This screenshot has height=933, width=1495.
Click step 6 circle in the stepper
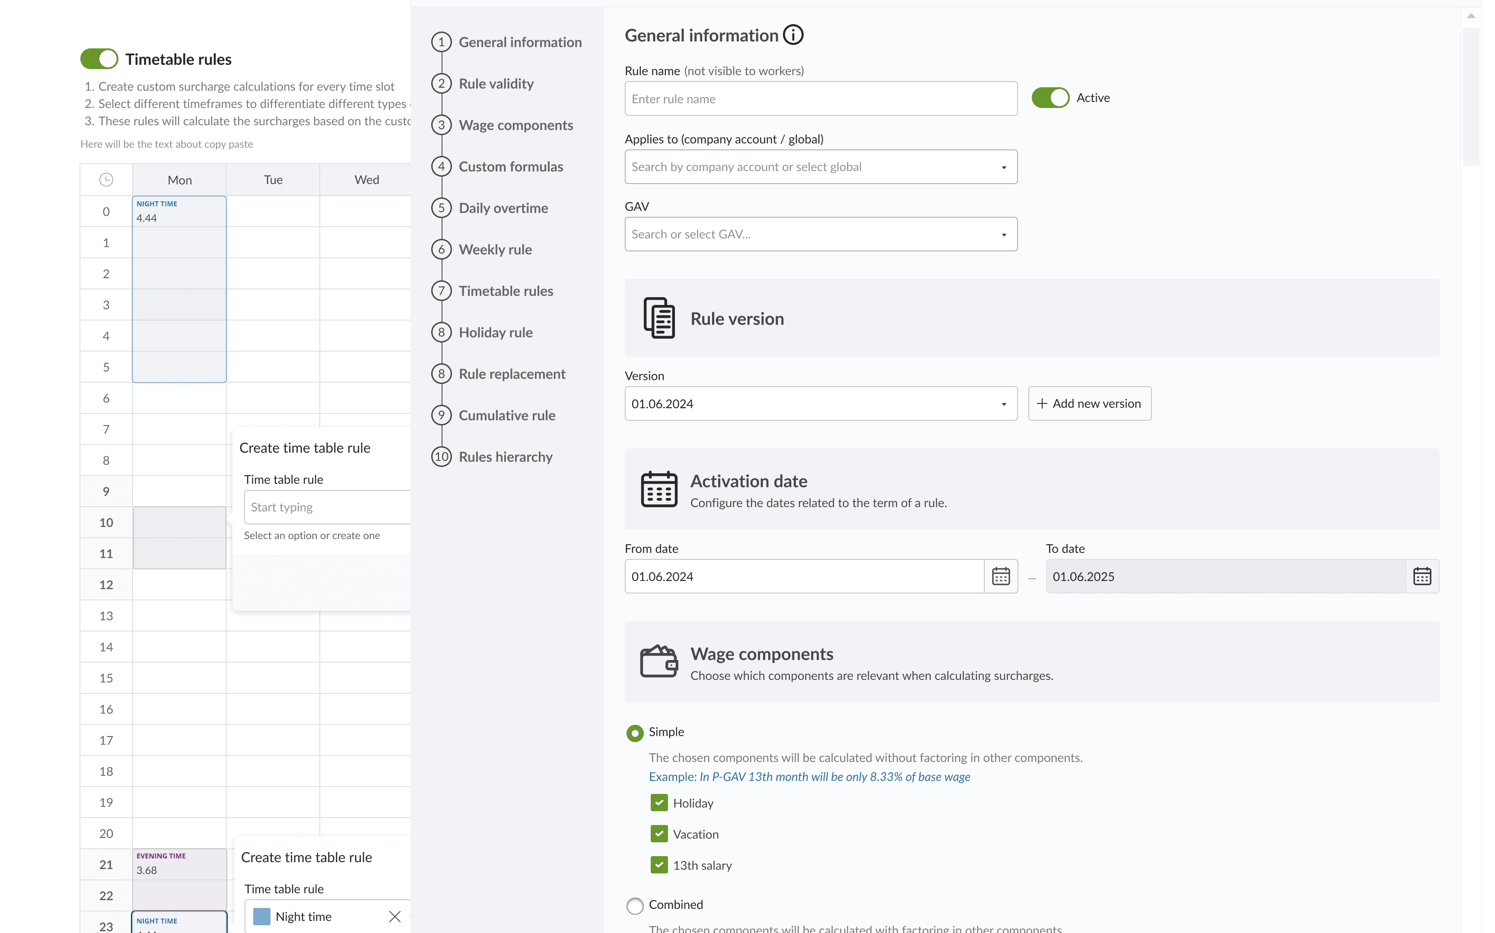pos(441,249)
